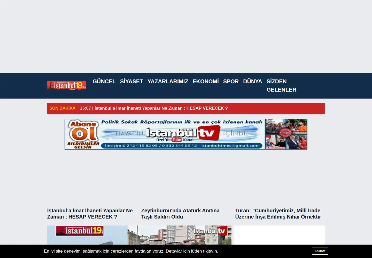
Task: Click the Istanbul TV YouTube channel banner
Action: (x=186, y=134)
